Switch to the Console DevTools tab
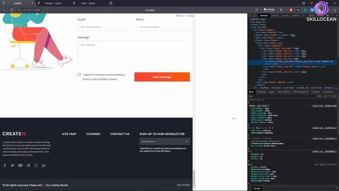Screen dimensions: 339x191 pyautogui.click(x=275, y=15)
